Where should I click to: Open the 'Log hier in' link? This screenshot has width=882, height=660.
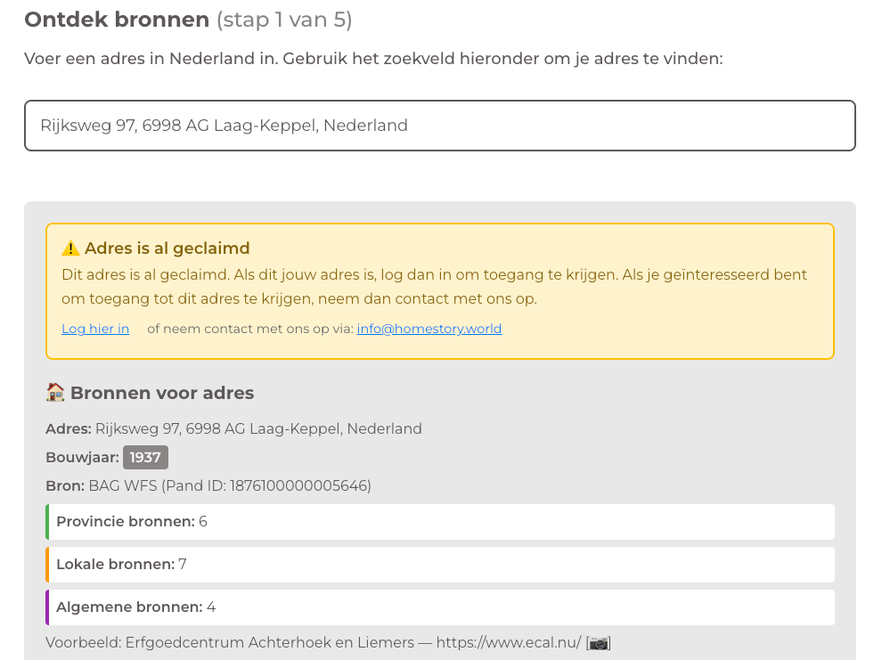(95, 329)
